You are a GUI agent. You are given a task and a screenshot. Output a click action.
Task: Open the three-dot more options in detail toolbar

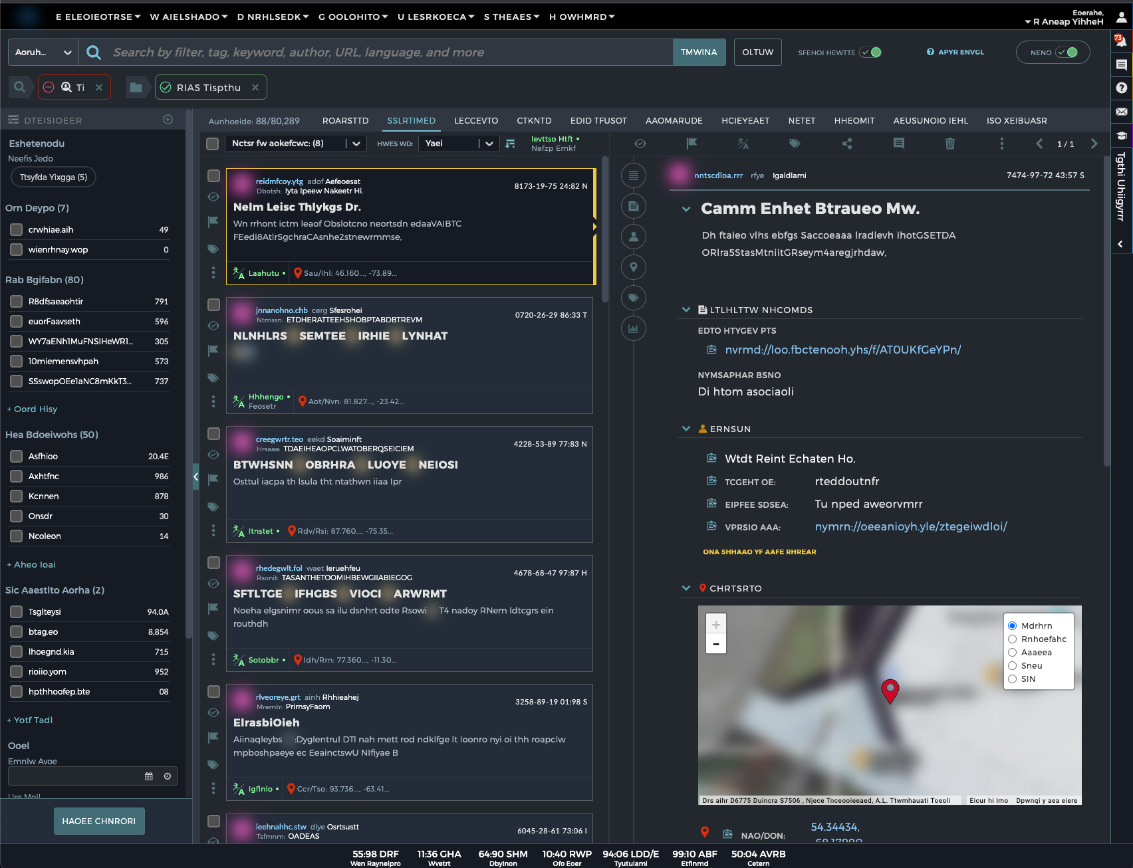coord(1001,144)
